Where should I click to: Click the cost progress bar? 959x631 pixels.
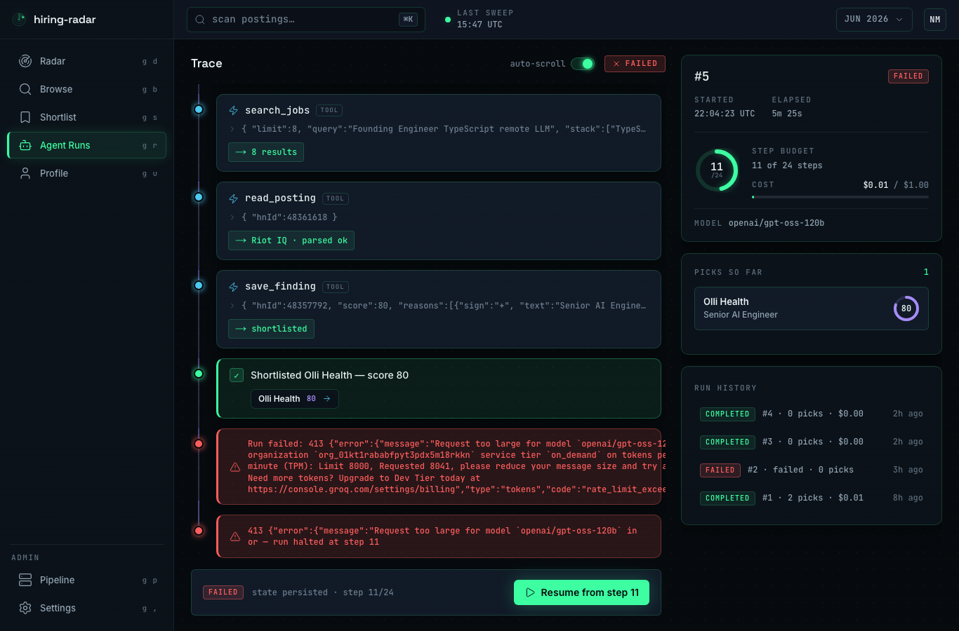point(840,197)
